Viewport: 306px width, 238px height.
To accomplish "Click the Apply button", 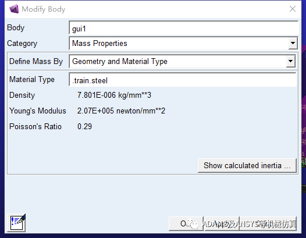I will point(222,224).
